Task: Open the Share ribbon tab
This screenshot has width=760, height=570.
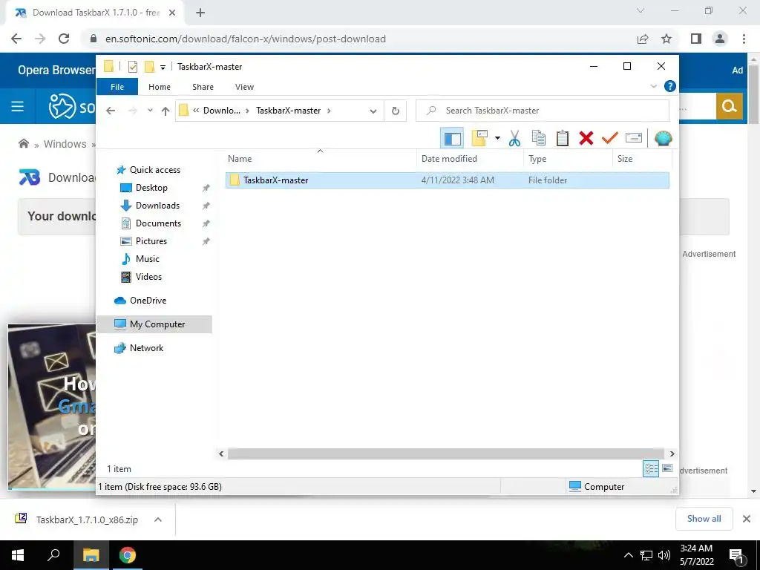Action: [x=203, y=87]
